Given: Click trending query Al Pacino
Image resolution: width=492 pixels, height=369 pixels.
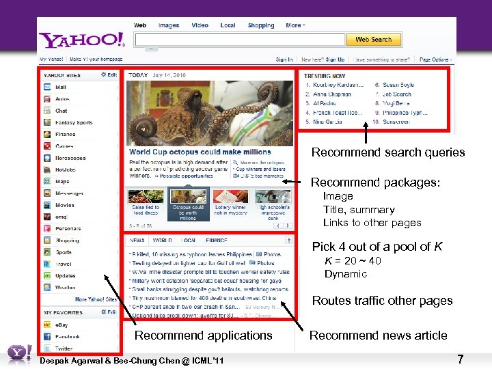Looking at the screenshot, I should point(325,103).
